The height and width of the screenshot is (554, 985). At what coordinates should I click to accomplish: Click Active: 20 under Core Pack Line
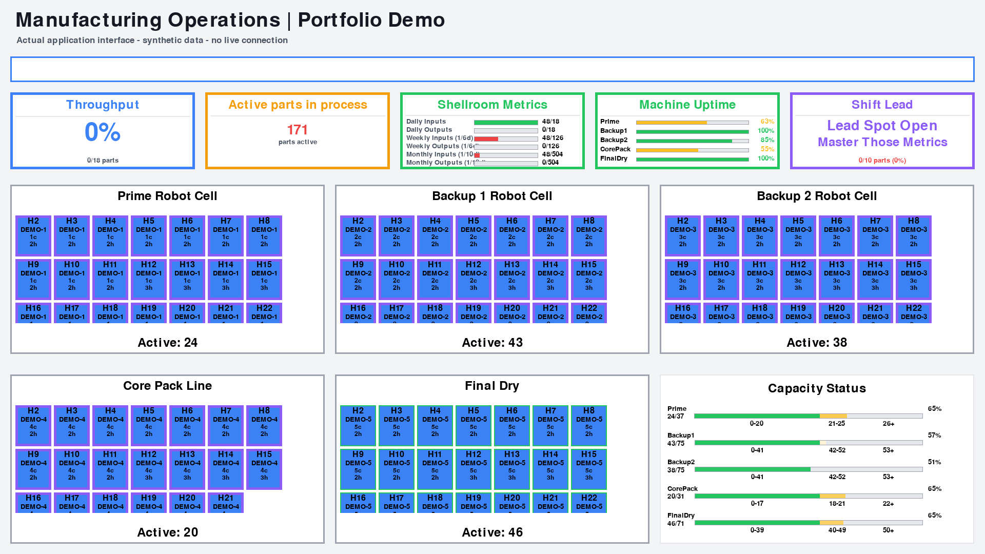click(x=167, y=532)
